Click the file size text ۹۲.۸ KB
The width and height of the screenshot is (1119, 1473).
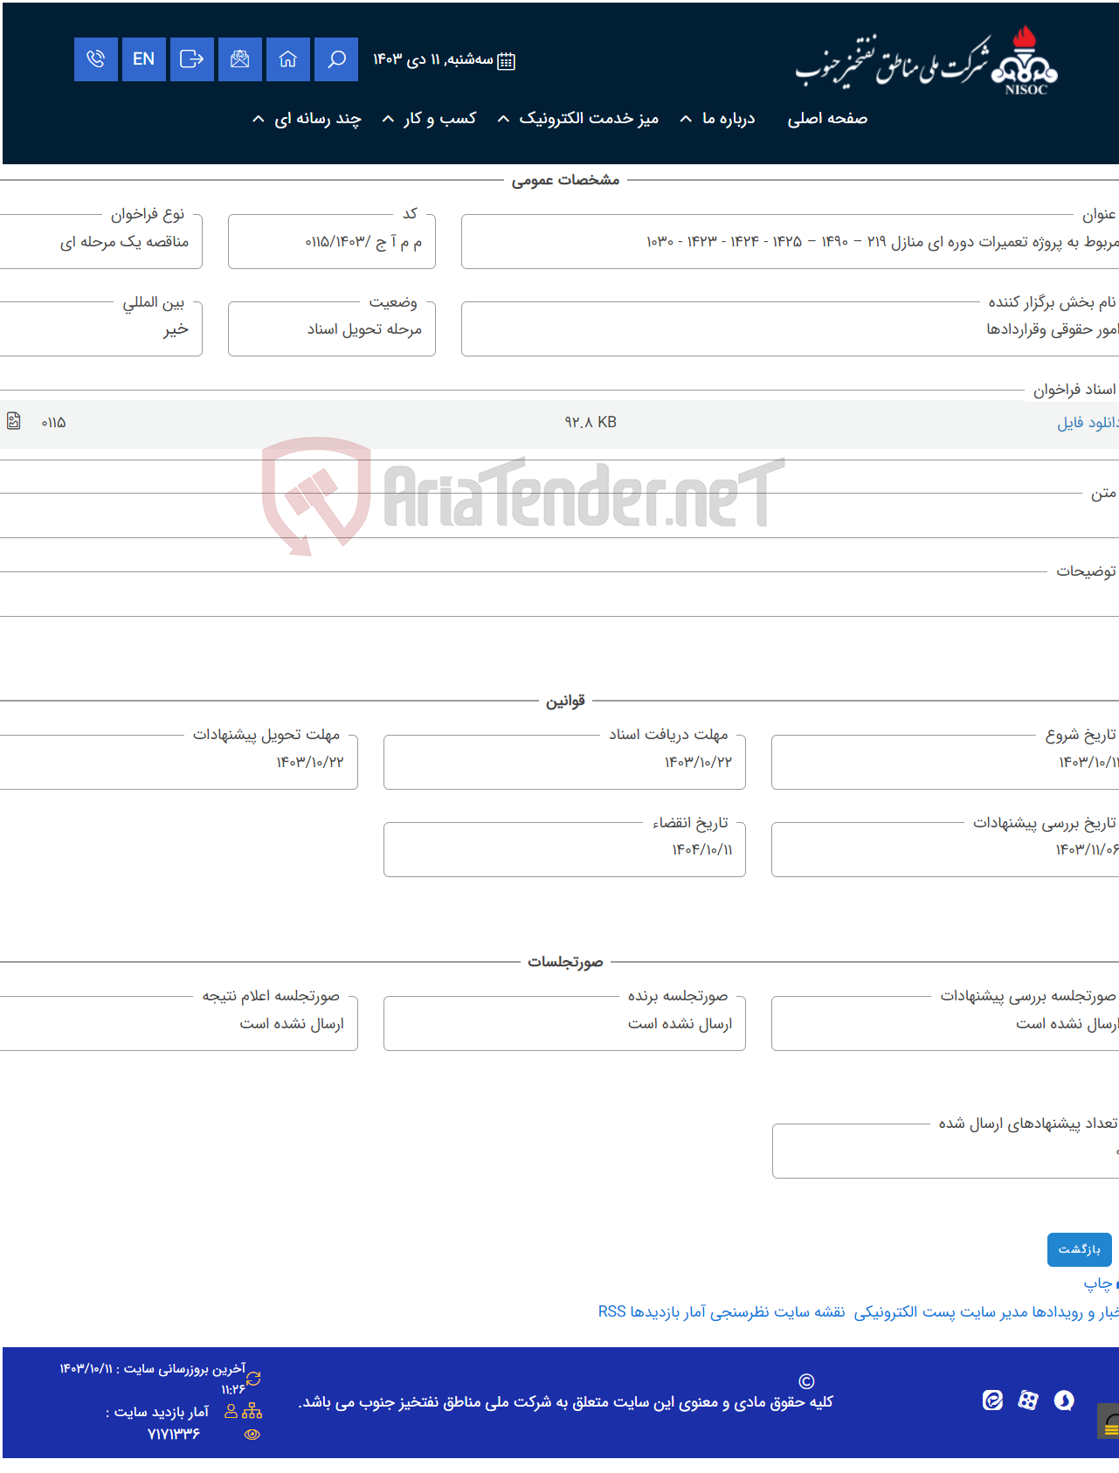(591, 422)
